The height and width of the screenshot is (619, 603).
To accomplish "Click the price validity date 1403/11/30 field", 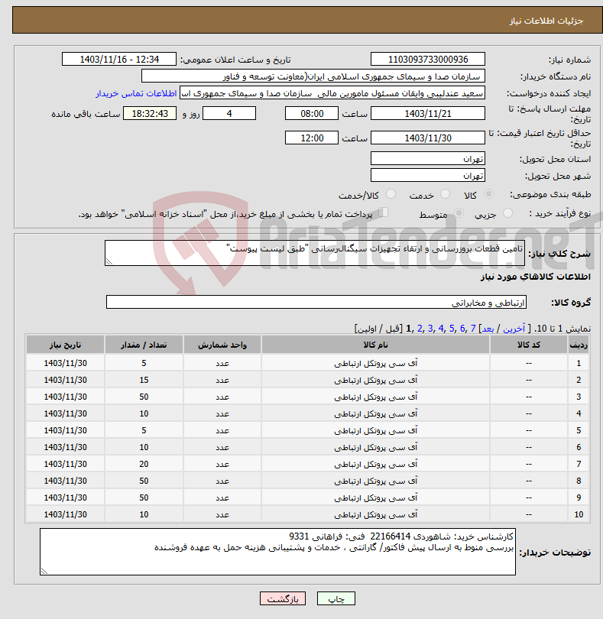I will tap(428, 138).
